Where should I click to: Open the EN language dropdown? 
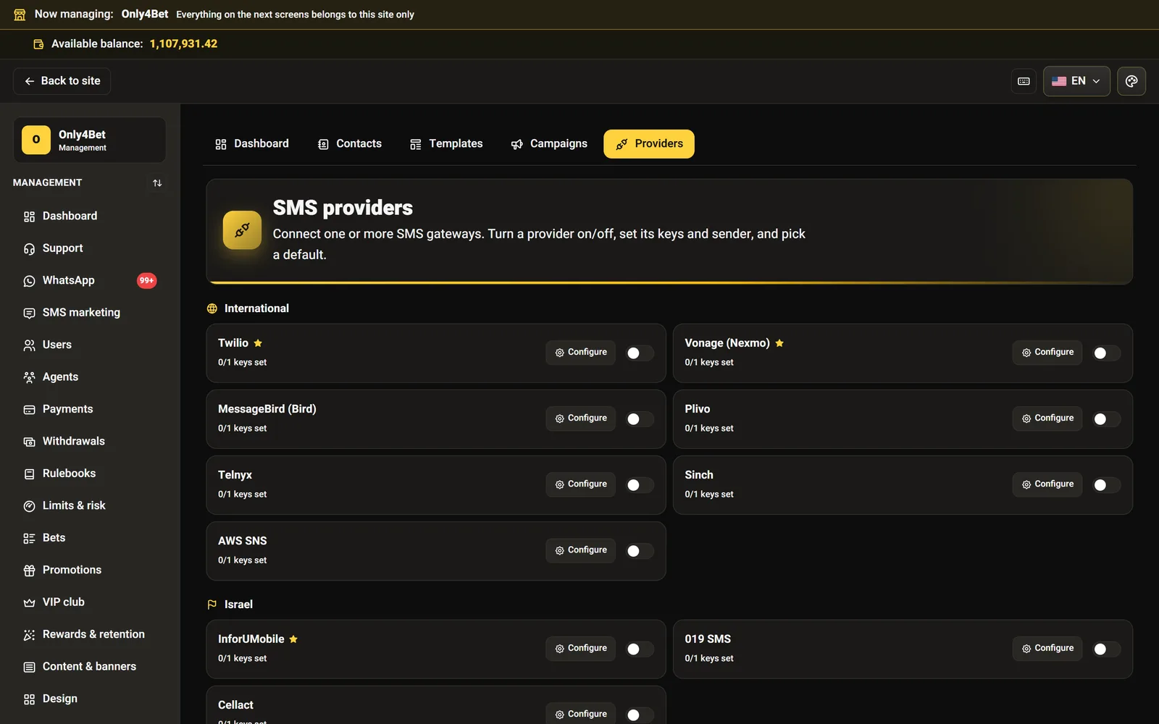click(x=1076, y=81)
